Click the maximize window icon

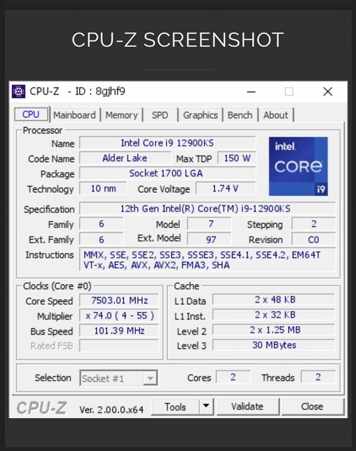289,91
